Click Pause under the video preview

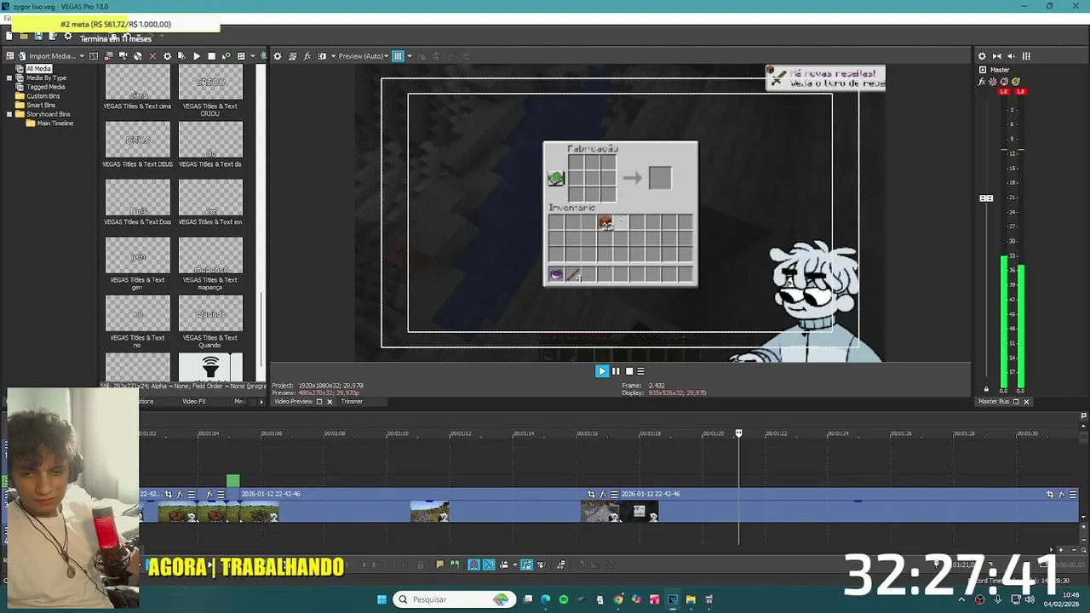[616, 371]
